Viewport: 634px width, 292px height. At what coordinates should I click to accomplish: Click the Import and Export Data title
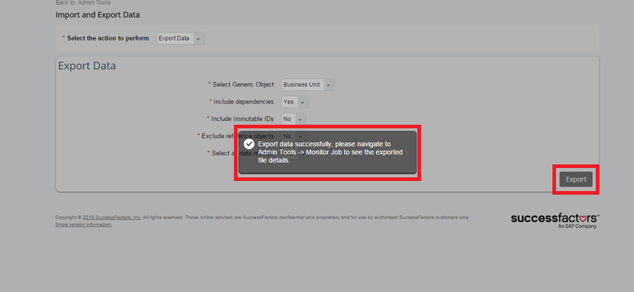tap(97, 15)
